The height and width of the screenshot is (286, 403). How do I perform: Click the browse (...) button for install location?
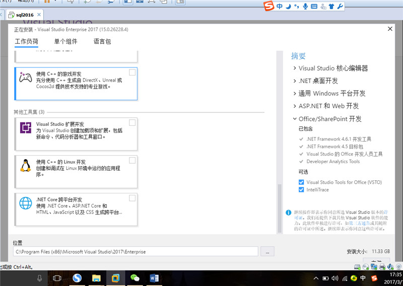(x=267, y=251)
